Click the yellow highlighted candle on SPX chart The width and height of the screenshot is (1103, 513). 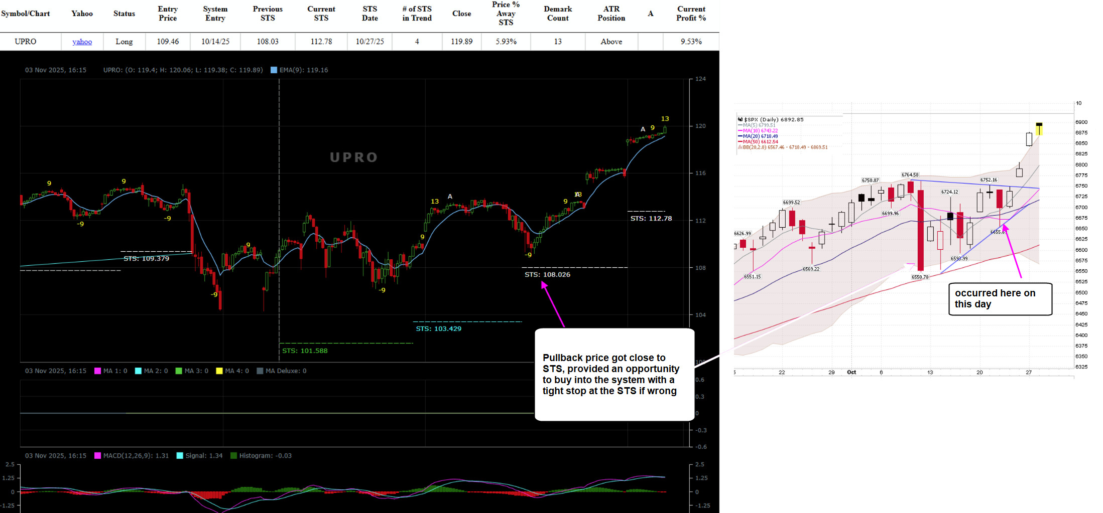1039,129
